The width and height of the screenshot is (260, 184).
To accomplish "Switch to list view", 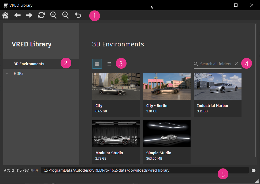I will pos(109,64).
